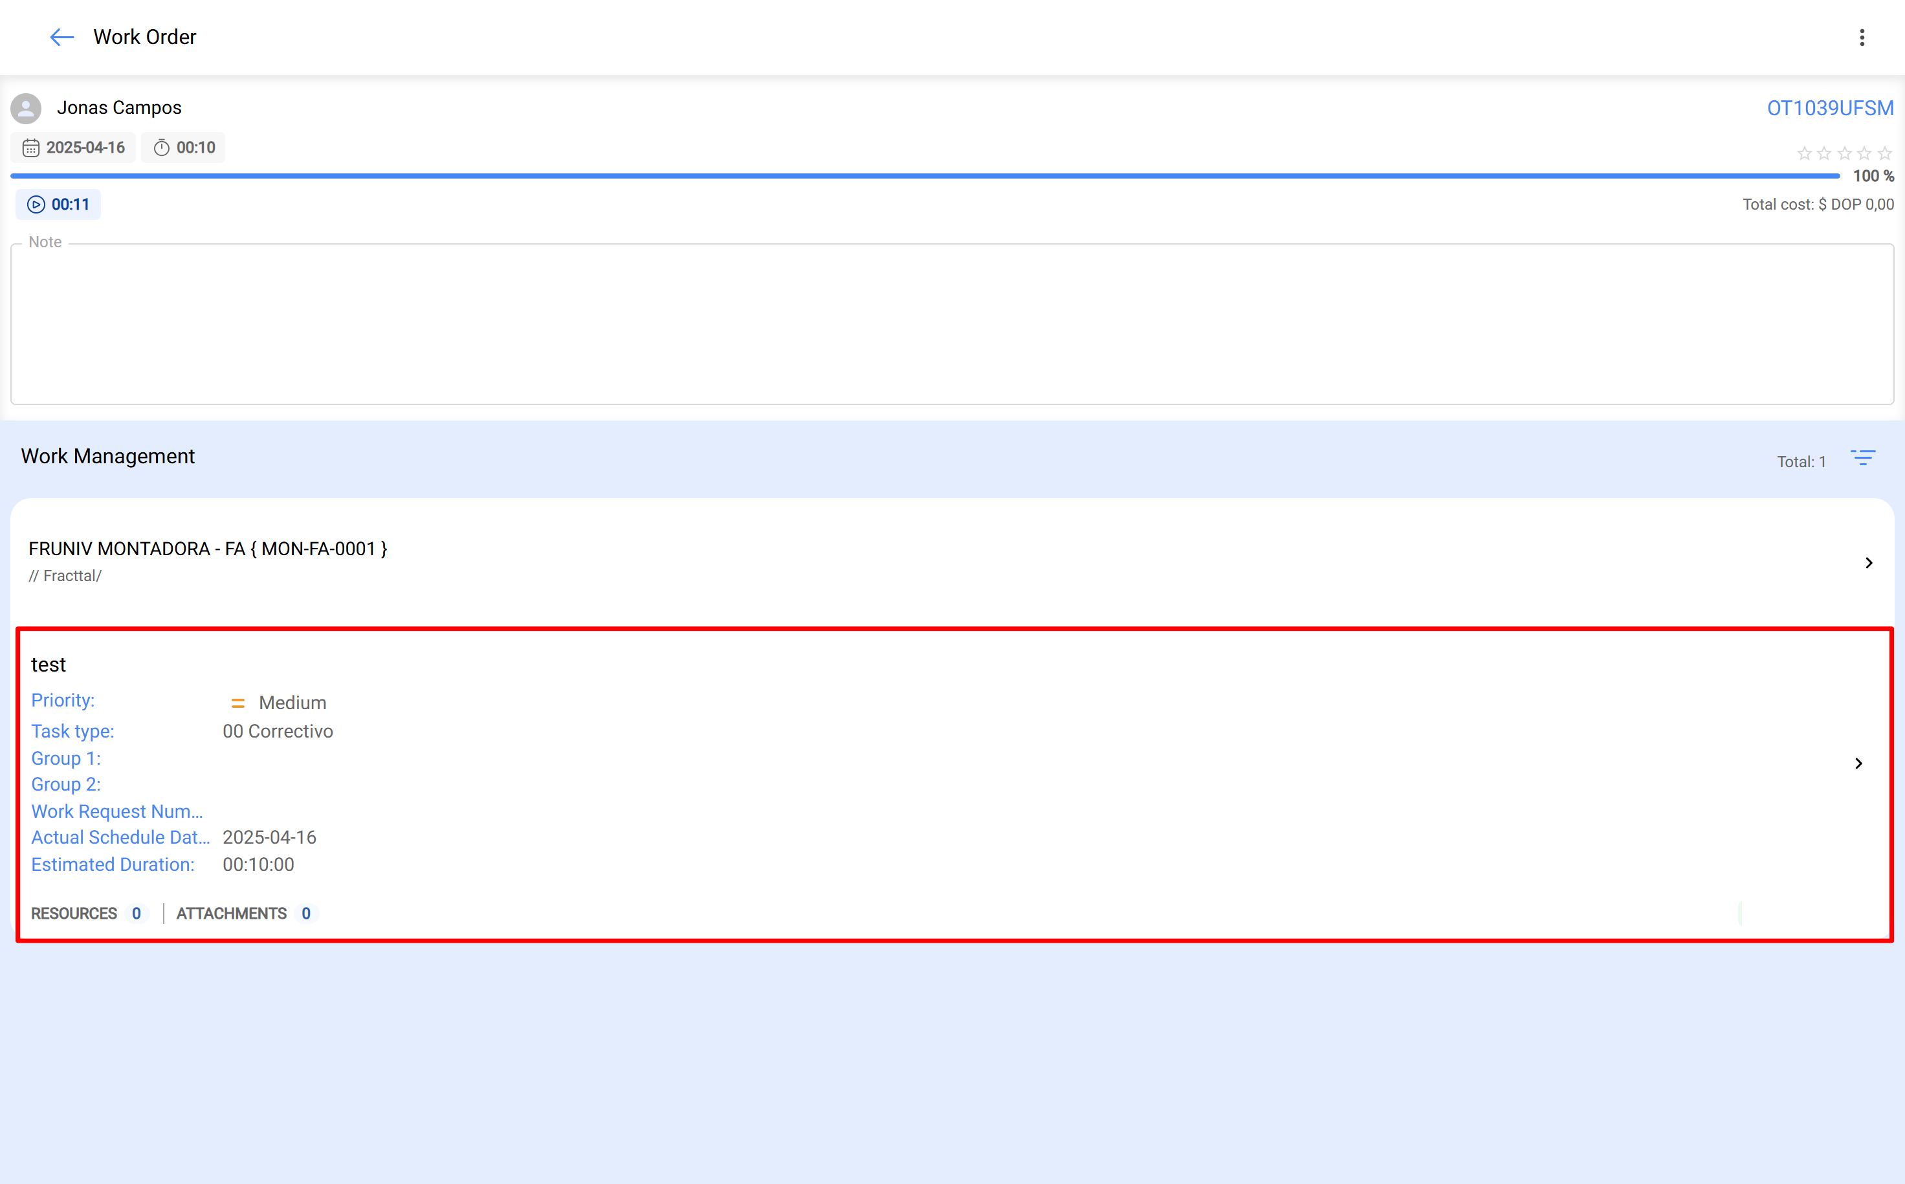The height and width of the screenshot is (1184, 1905).
Task: Switch to the RESOURCES tab
Action: (x=74, y=913)
